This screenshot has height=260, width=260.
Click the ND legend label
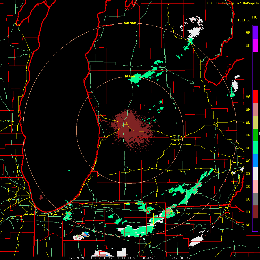248,225
